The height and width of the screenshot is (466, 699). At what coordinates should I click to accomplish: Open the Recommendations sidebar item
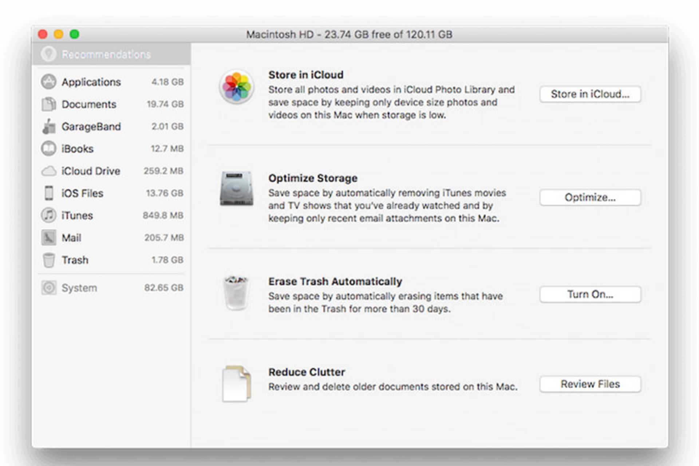tap(106, 55)
